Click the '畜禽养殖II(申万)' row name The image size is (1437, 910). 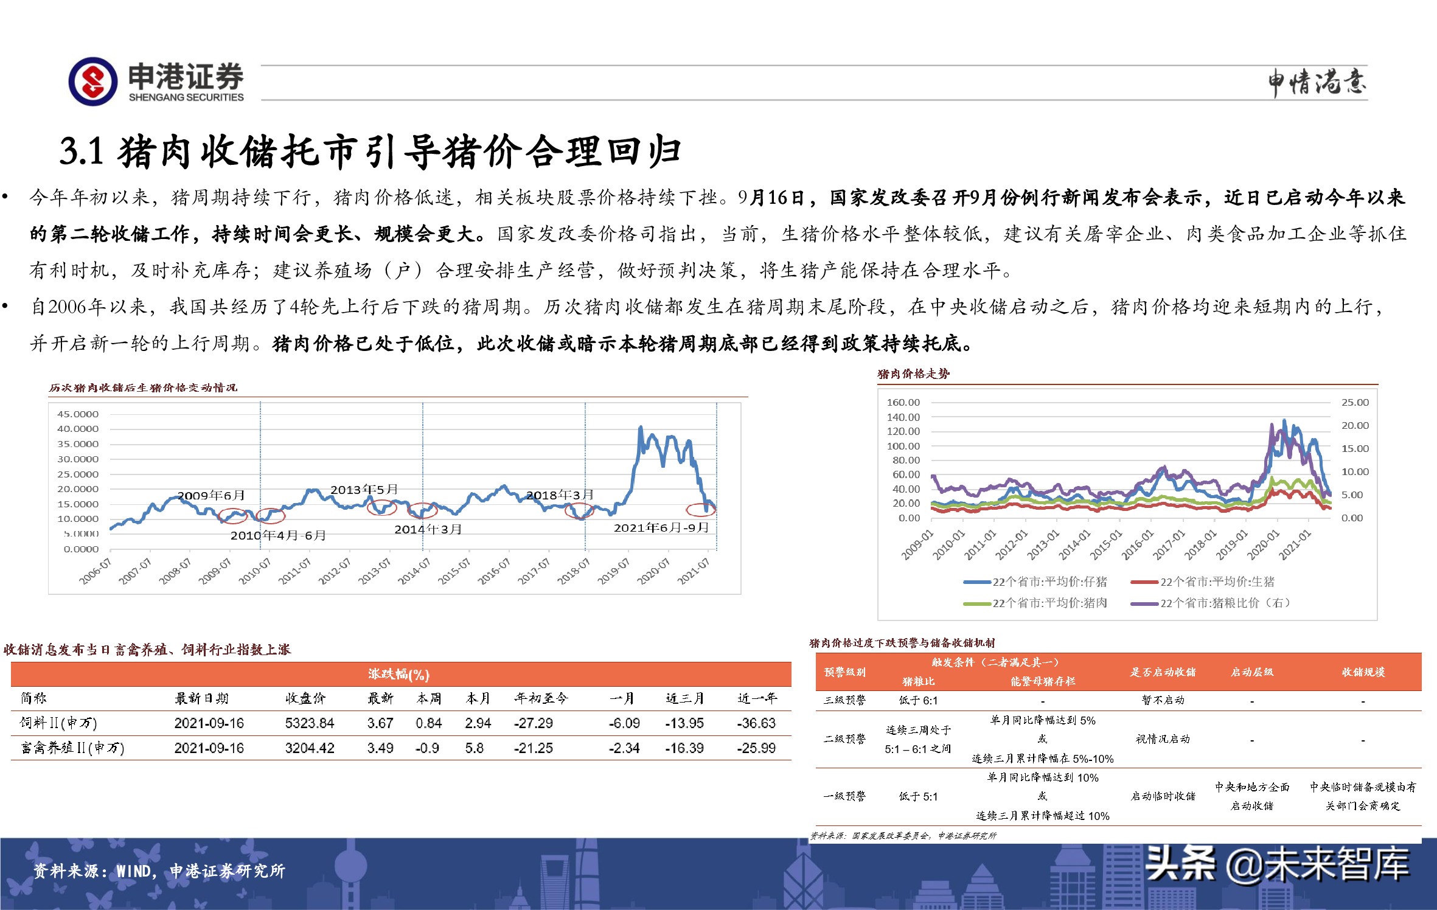(x=72, y=748)
